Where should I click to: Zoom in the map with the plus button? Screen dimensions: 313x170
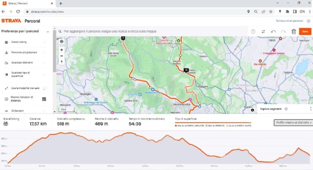pyautogui.click(x=62, y=50)
